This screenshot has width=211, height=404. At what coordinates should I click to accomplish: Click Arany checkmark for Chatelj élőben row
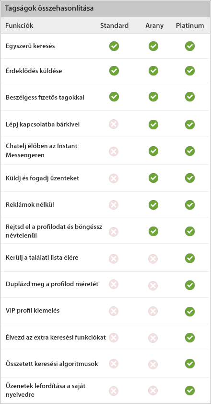coord(153,151)
